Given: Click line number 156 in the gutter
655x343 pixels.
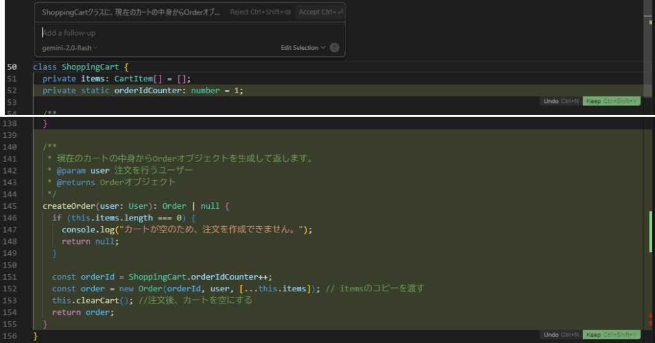Looking at the screenshot, I should [x=10, y=336].
